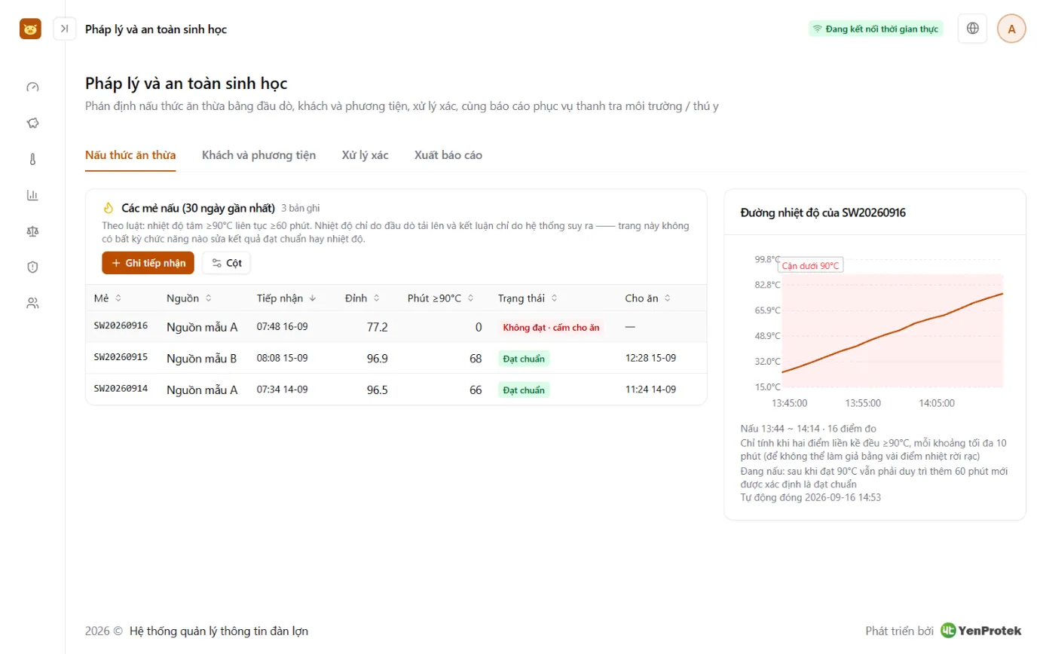Screen dimensions: 1046x654
Task: Click the peak value 96.9 cell
Action: point(378,359)
